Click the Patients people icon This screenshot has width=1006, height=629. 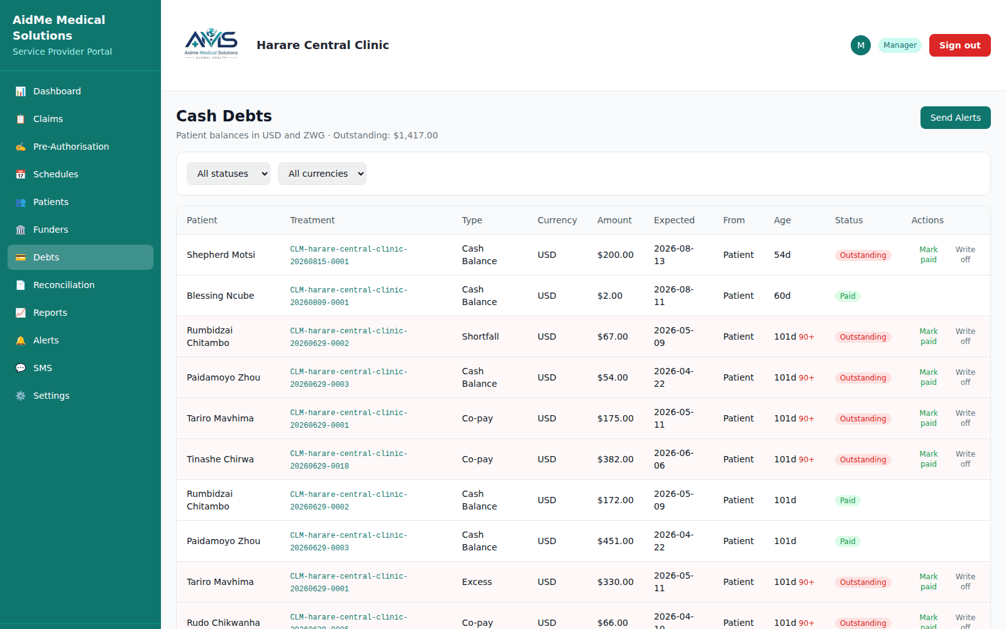pos(21,202)
